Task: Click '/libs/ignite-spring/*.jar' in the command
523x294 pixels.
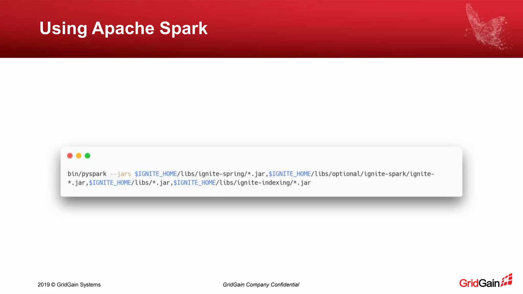Action: point(221,174)
